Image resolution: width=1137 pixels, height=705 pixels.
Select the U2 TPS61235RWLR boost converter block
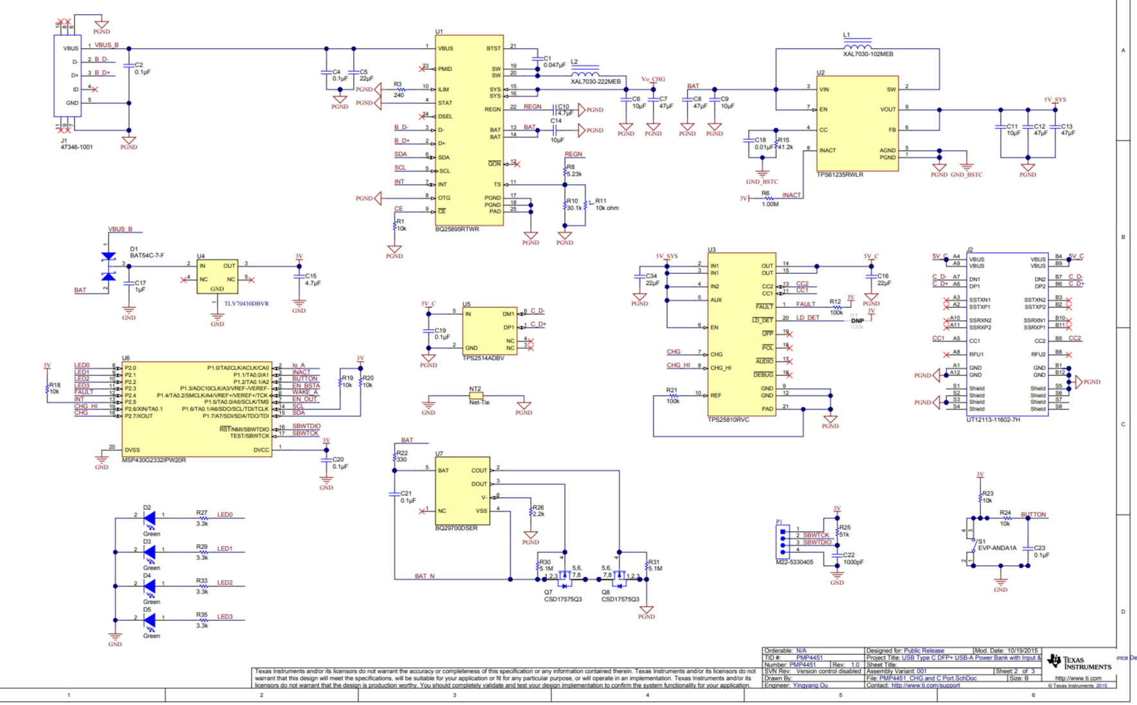coord(857,123)
